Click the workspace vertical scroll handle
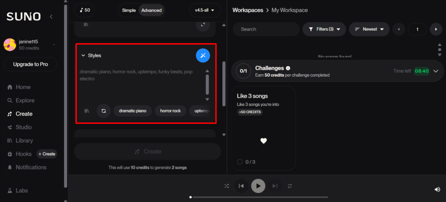Screen dimensions: 446x202 440,50
